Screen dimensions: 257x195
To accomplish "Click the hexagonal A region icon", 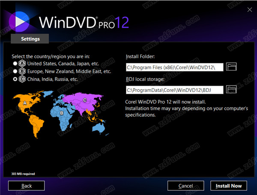I will click(22, 63).
